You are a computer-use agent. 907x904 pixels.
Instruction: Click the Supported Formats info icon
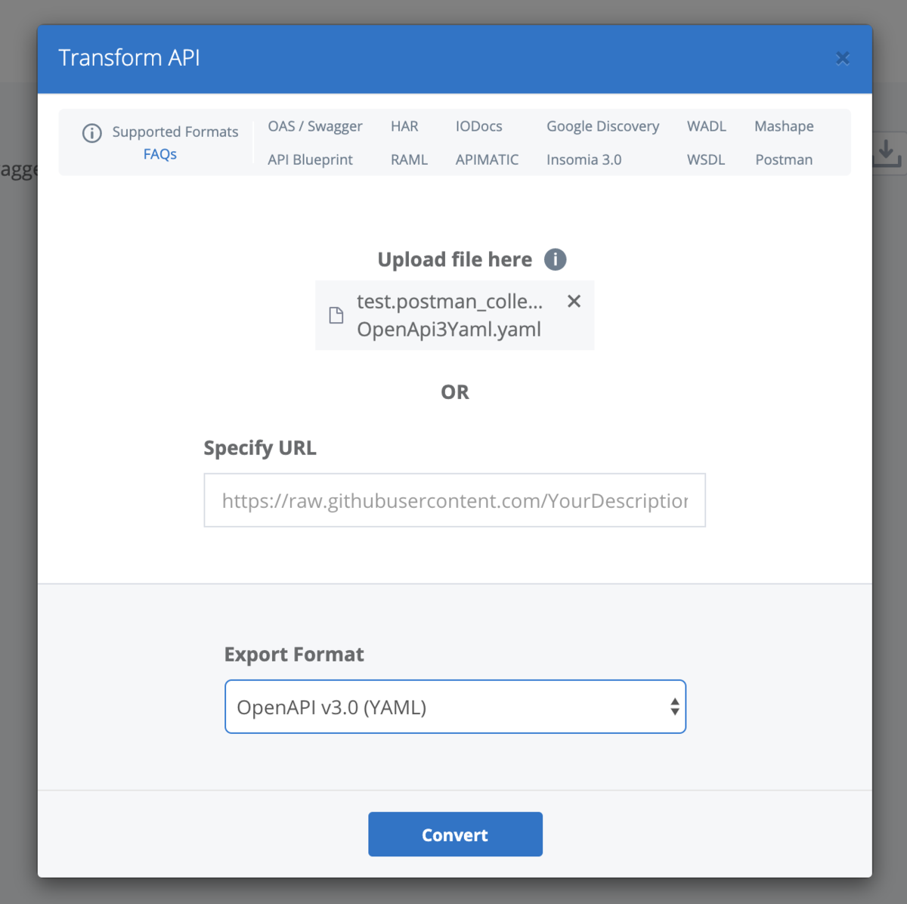[91, 133]
